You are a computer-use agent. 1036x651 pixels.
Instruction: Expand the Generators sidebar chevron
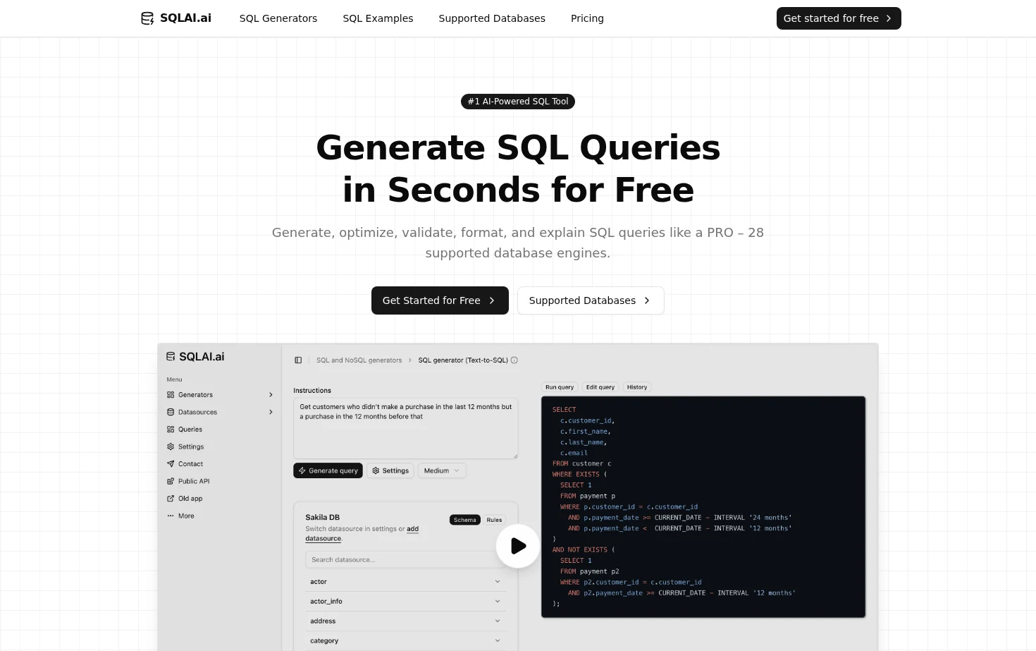pos(271,395)
